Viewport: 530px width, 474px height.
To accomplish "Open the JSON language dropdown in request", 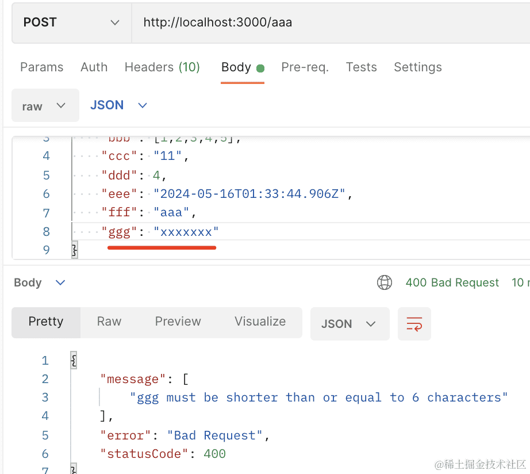I will [119, 105].
